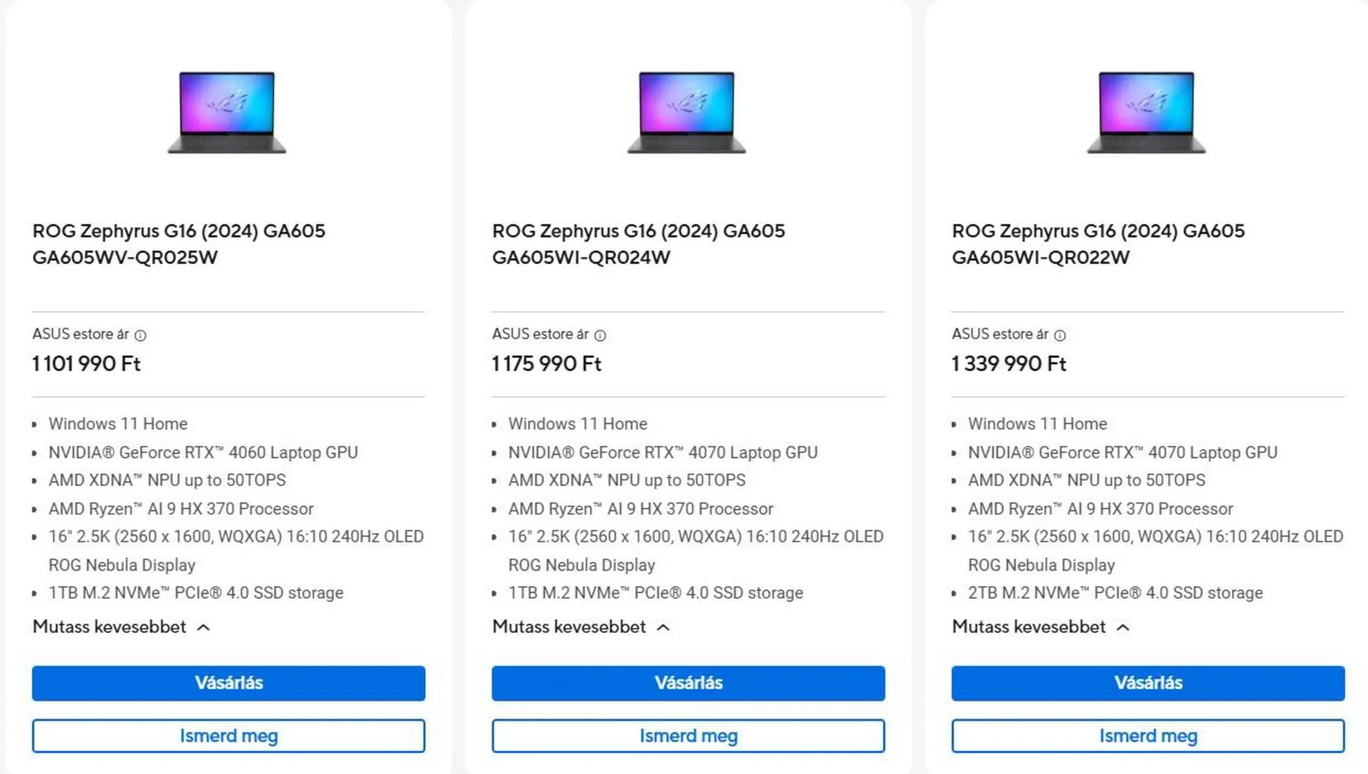This screenshot has width=1368, height=774.
Task: Open the GA605WI-QR024W product title link
Action: tap(638, 244)
